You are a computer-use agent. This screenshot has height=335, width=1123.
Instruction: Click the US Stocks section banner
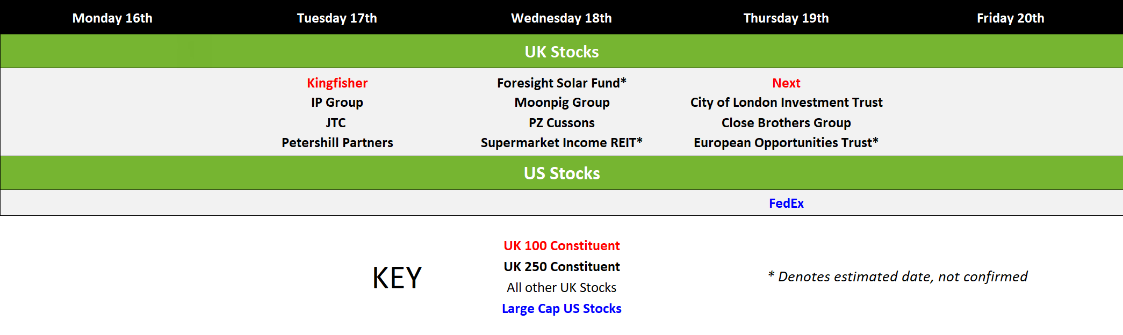[x=561, y=173]
